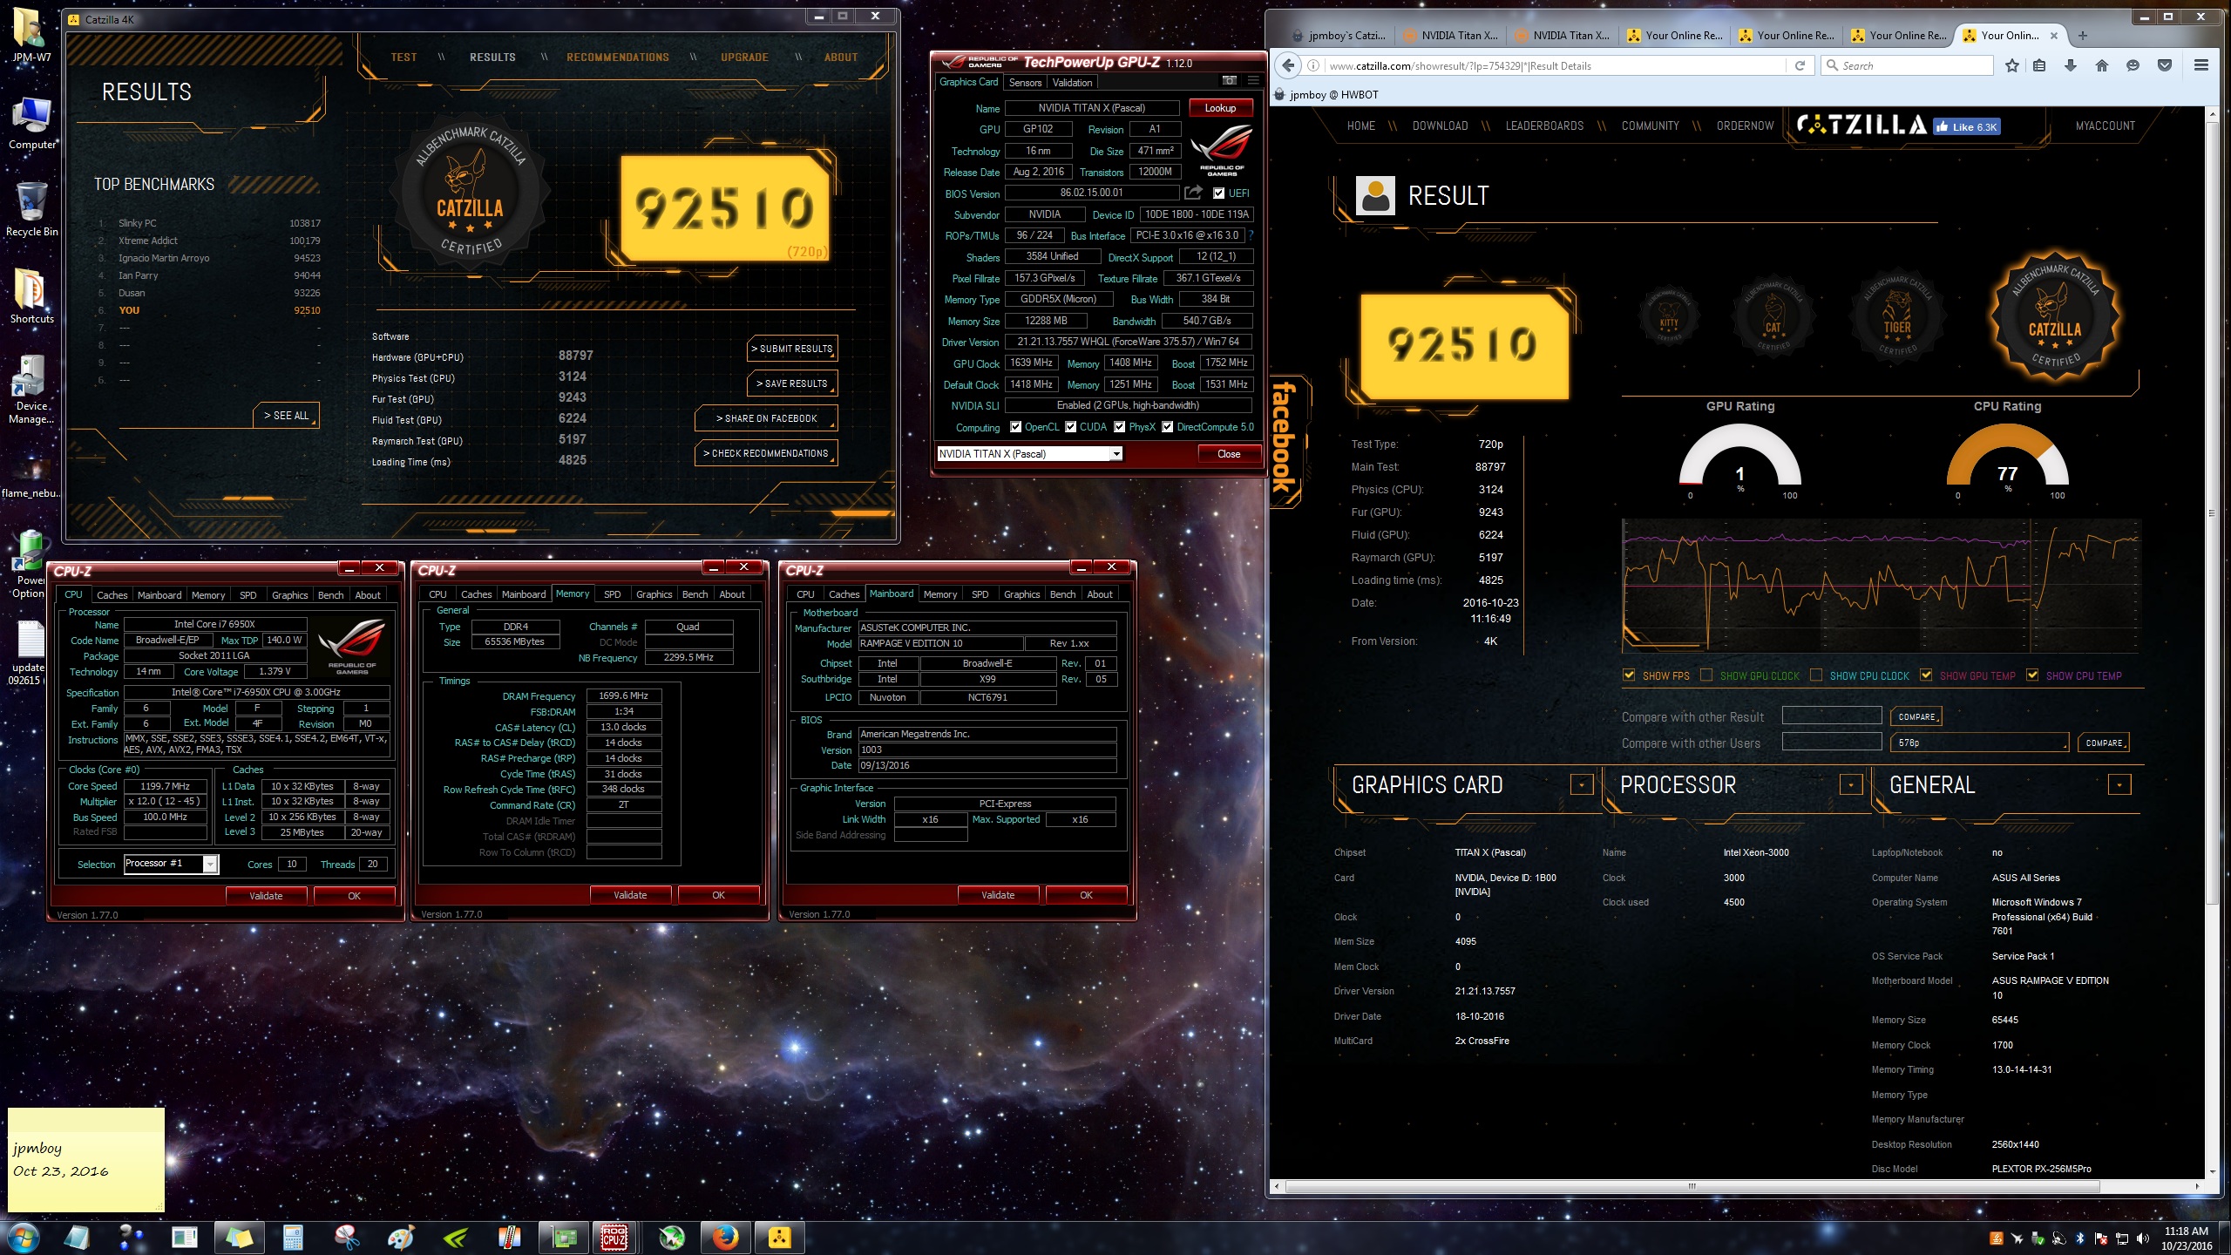Screen dimensions: 2231x1255
Task: Toggle DirectCompute 5.0 checkbox
Action: pyautogui.click(x=1167, y=427)
